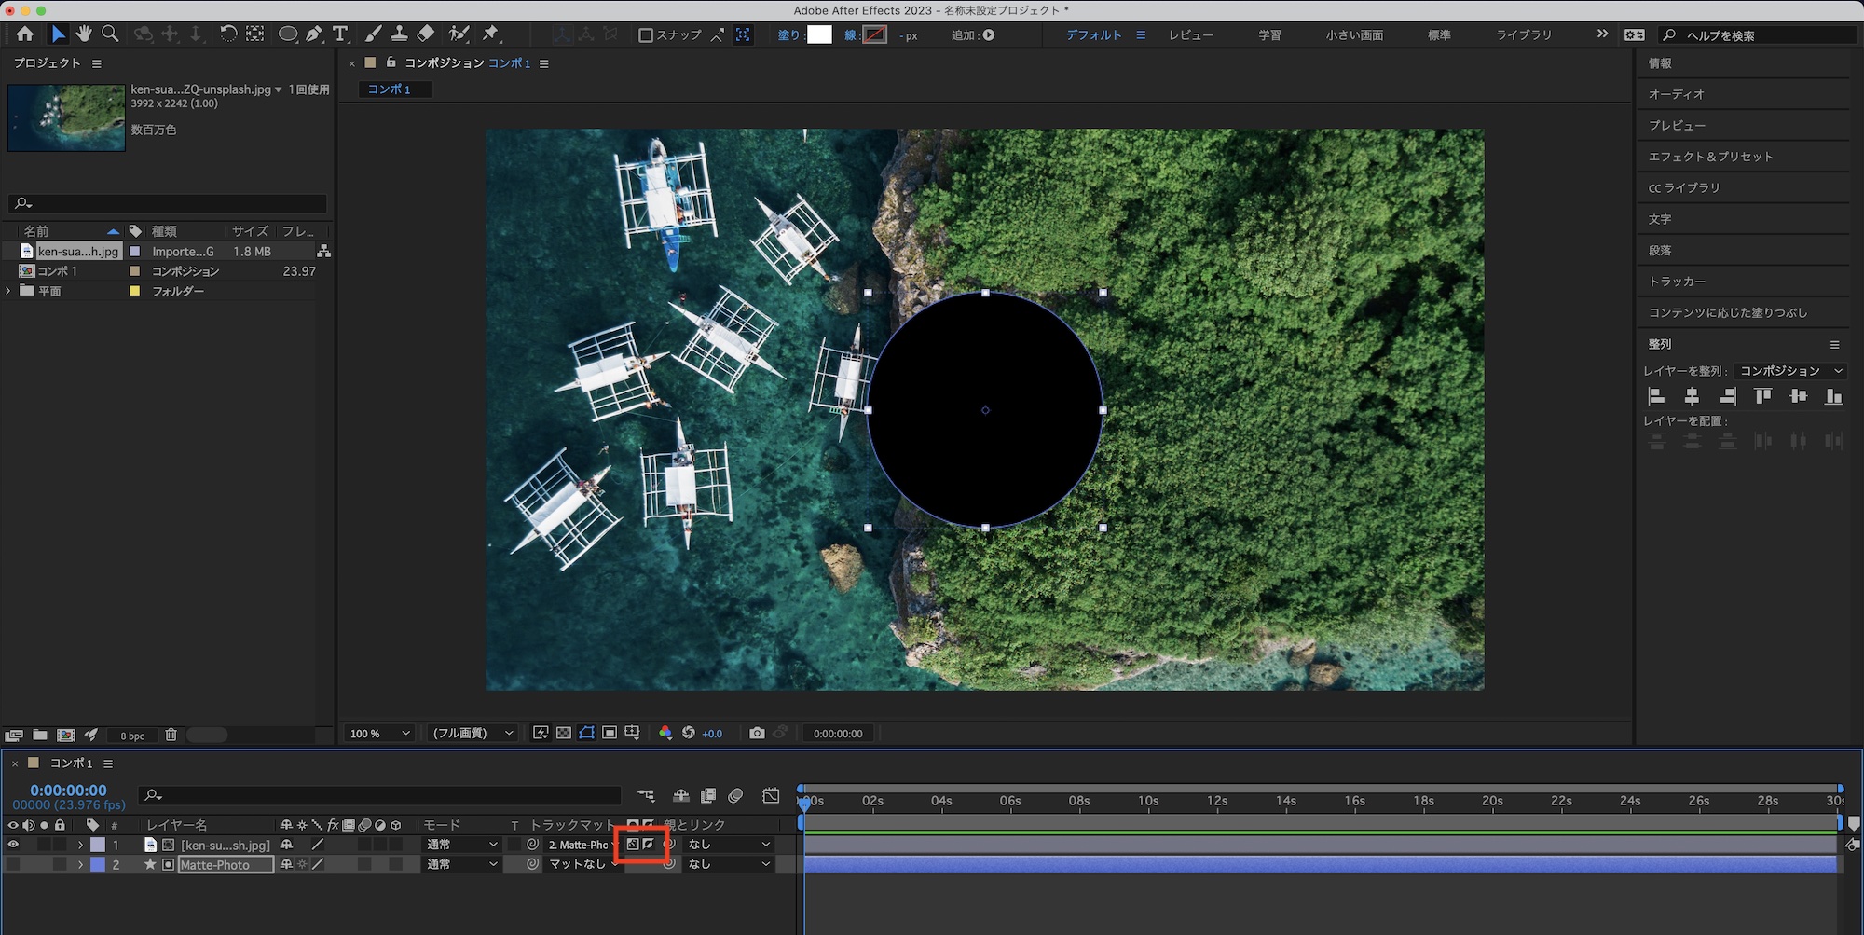Image resolution: width=1864 pixels, height=935 pixels.
Task: Select the Eraser tool
Action: click(x=426, y=34)
